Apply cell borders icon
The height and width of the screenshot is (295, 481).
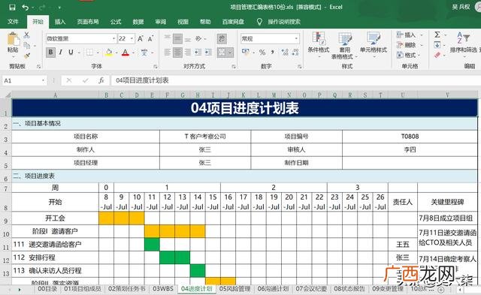89,53
